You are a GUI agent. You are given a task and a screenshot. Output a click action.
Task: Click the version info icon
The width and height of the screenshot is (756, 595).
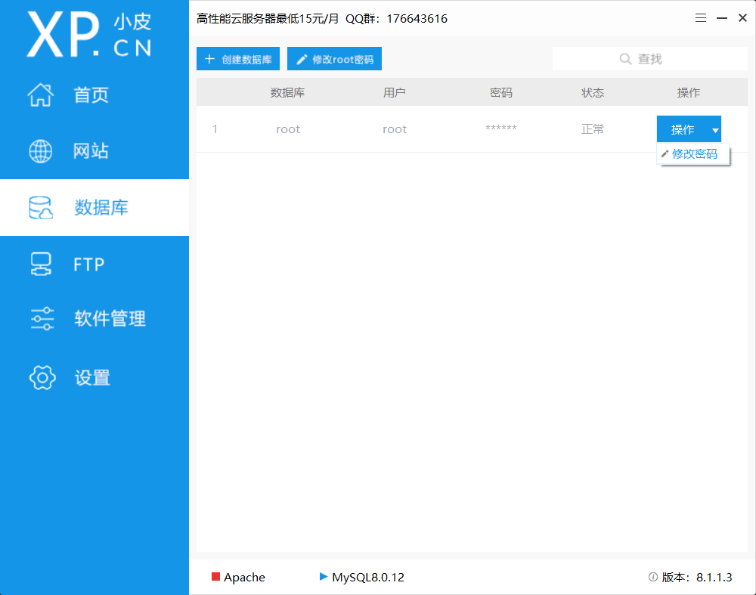tap(653, 577)
